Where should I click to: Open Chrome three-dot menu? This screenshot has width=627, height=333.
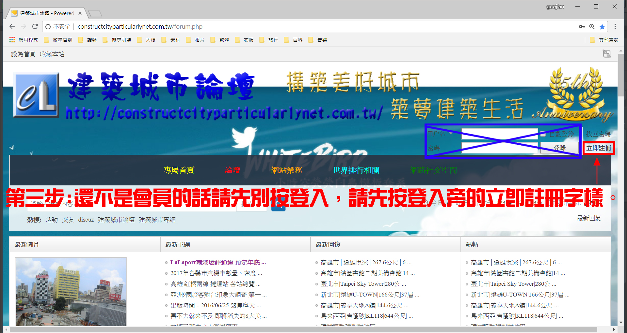click(615, 27)
